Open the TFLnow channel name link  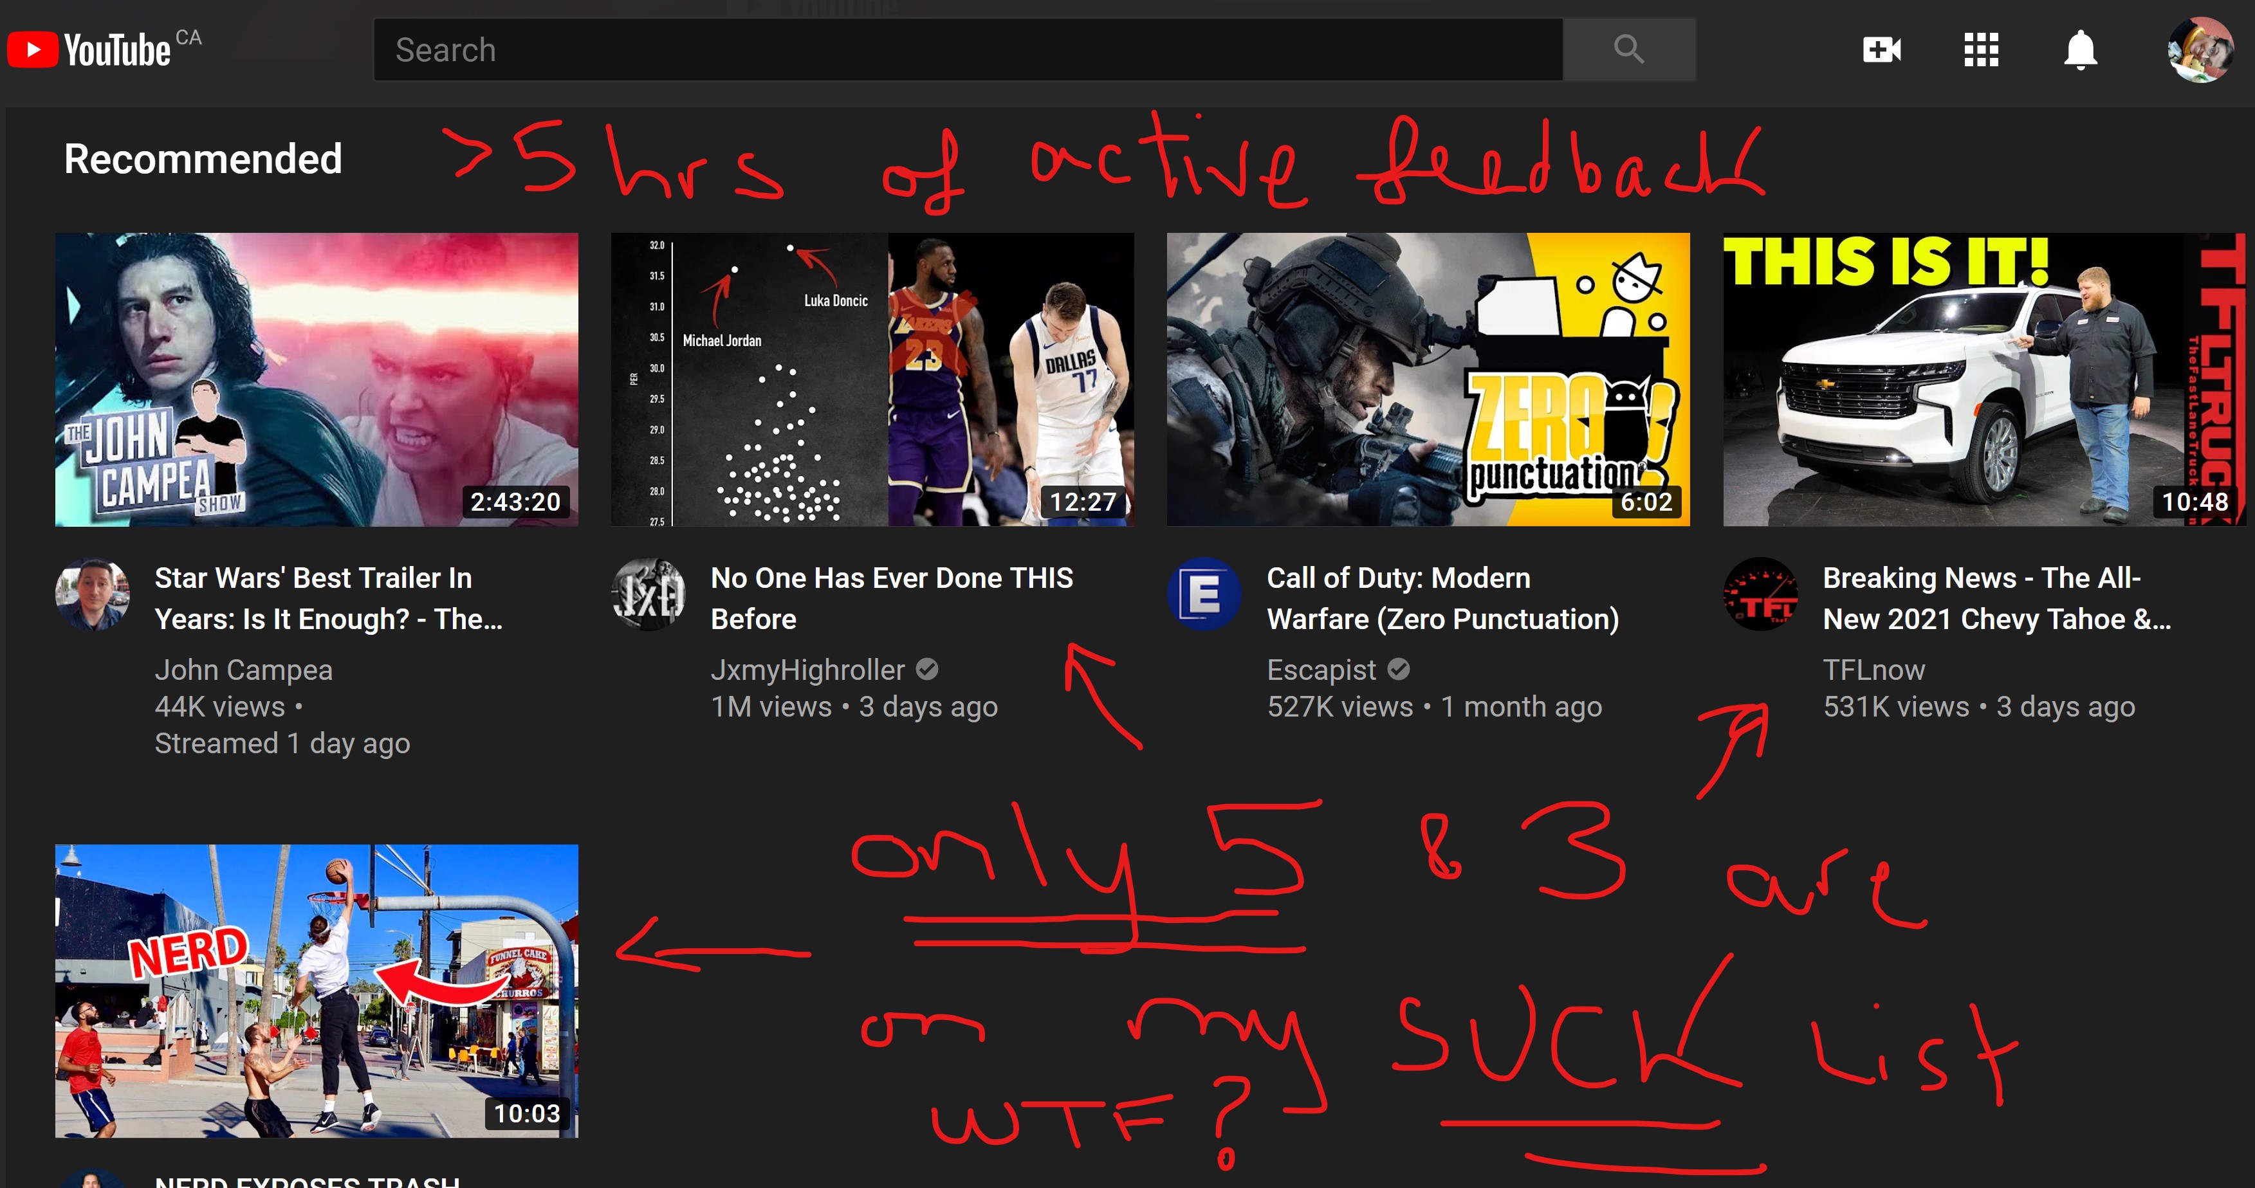[x=1873, y=670]
